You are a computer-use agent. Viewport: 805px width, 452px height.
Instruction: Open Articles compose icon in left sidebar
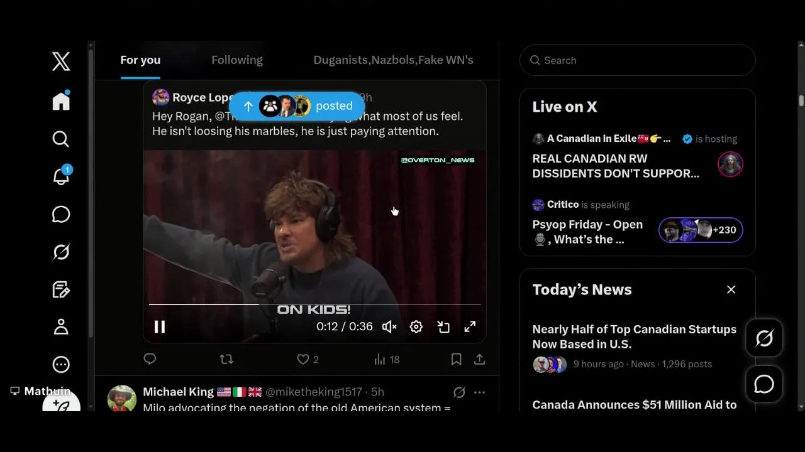pos(61,289)
